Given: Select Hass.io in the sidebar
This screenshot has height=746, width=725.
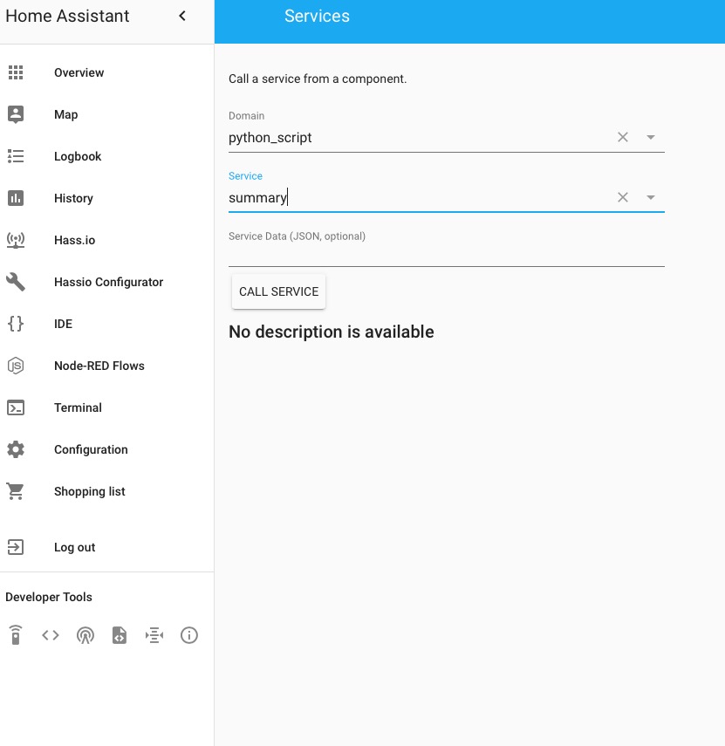Looking at the screenshot, I should [x=107, y=240].
